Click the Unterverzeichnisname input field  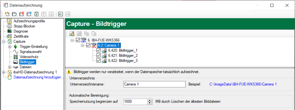tap(155, 84)
